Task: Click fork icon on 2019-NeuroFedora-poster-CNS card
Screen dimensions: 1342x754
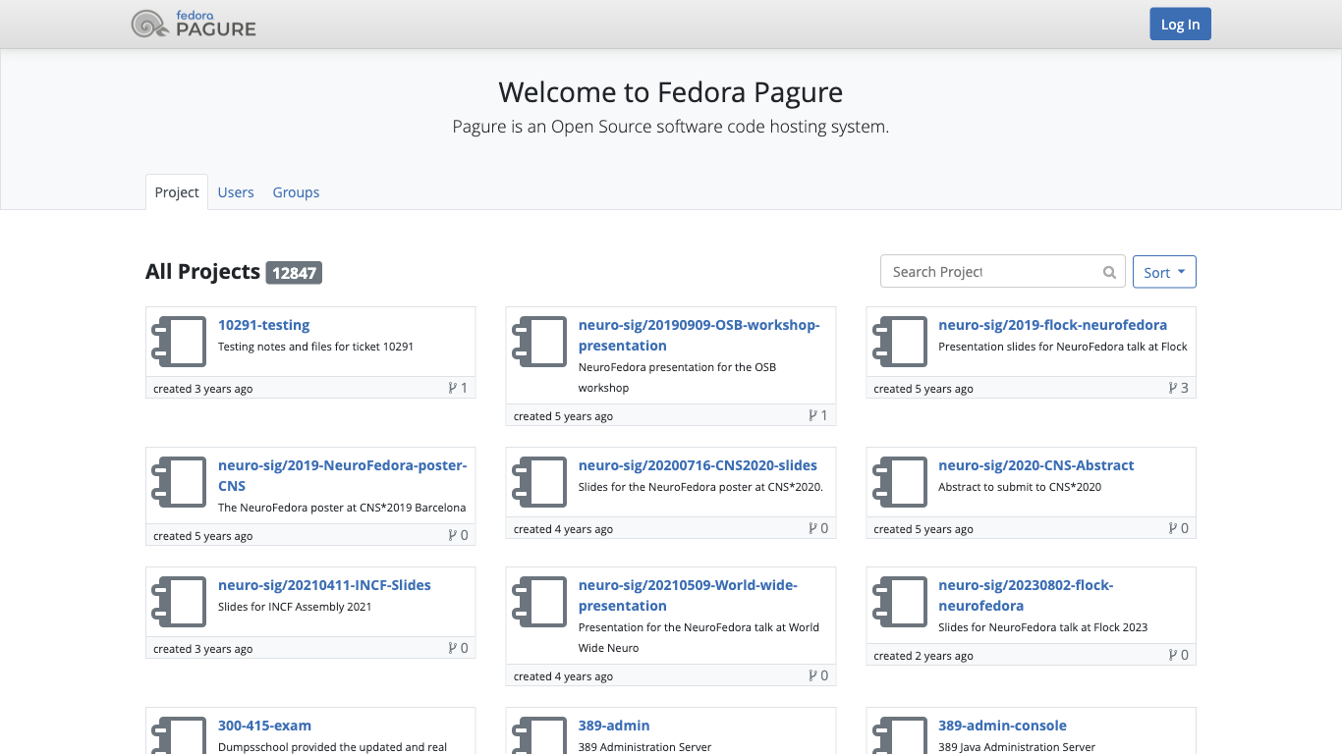Action: point(452,535)
